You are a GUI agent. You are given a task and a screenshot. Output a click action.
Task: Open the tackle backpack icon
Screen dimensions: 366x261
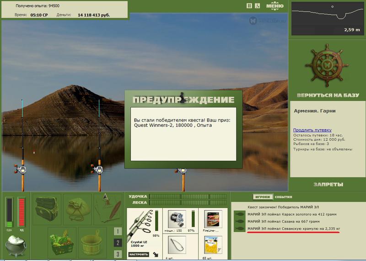pyautogui.click(x=47, y=209)
